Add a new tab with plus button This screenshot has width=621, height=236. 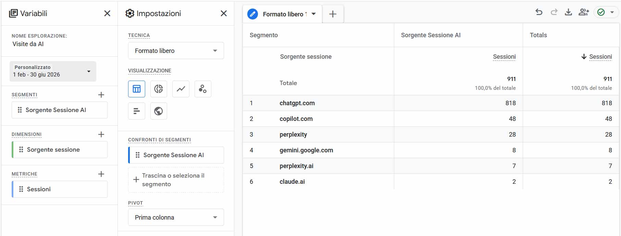(333, 14)
